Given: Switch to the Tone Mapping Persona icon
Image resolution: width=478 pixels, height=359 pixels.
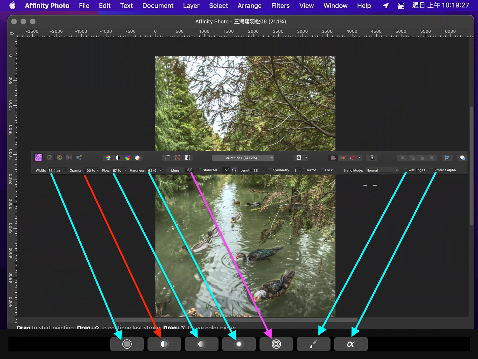Looking at the screenshot, I should [69, 157].
